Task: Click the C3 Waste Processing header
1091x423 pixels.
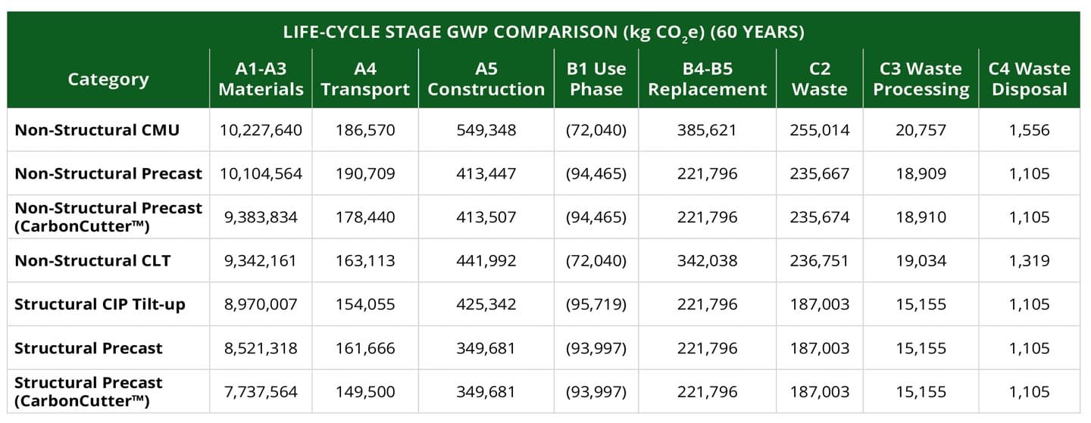Action: point(921,79)
